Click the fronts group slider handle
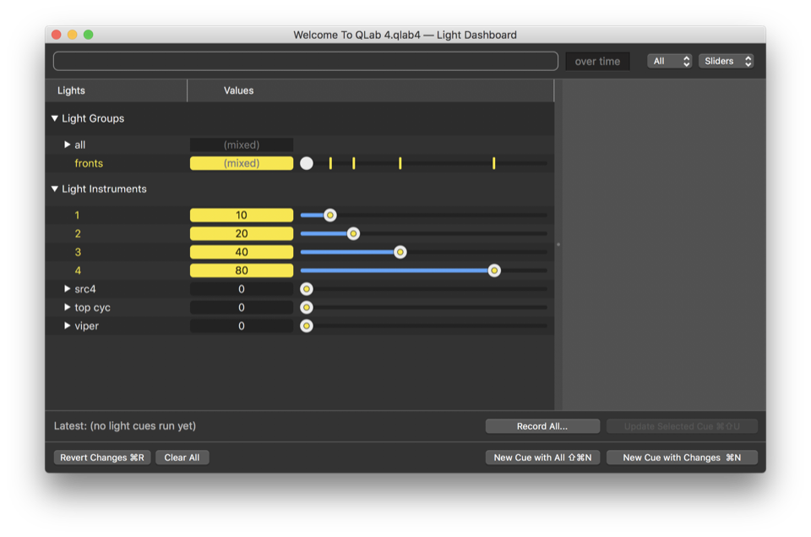The height and width of the screenshot is (537, 811). click(307, 163)
